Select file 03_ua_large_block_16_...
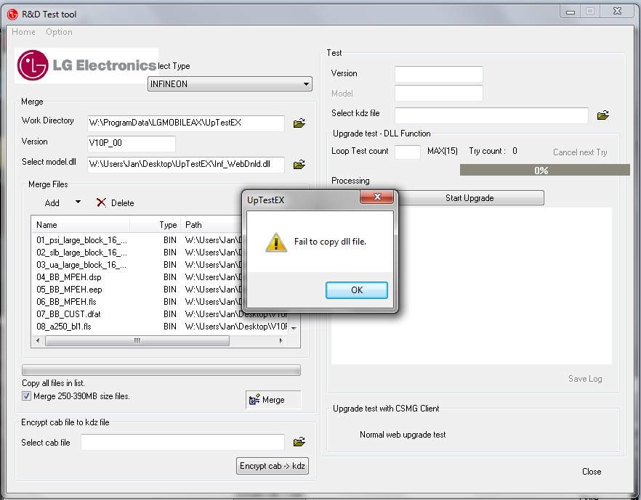The width and height of the screenshot is (641, 500). 81,264
